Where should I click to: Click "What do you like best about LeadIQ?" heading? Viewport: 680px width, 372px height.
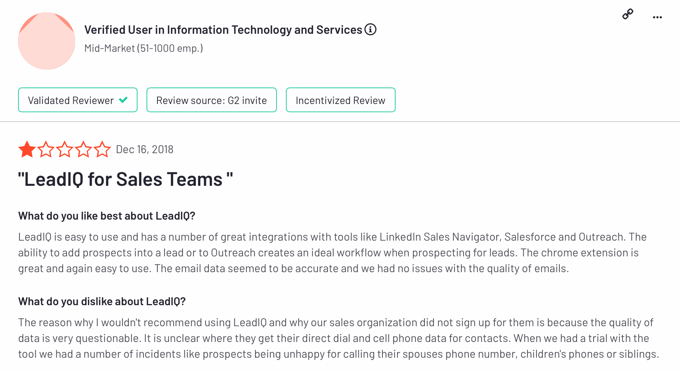[x=107, y=216]
